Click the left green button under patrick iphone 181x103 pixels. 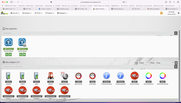(x=21, y=54)
